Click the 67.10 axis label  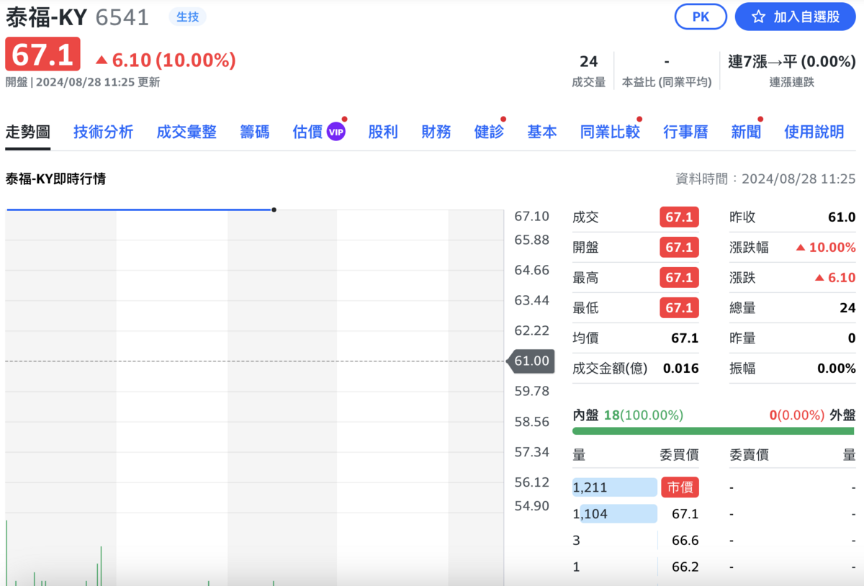click(532, 217)
